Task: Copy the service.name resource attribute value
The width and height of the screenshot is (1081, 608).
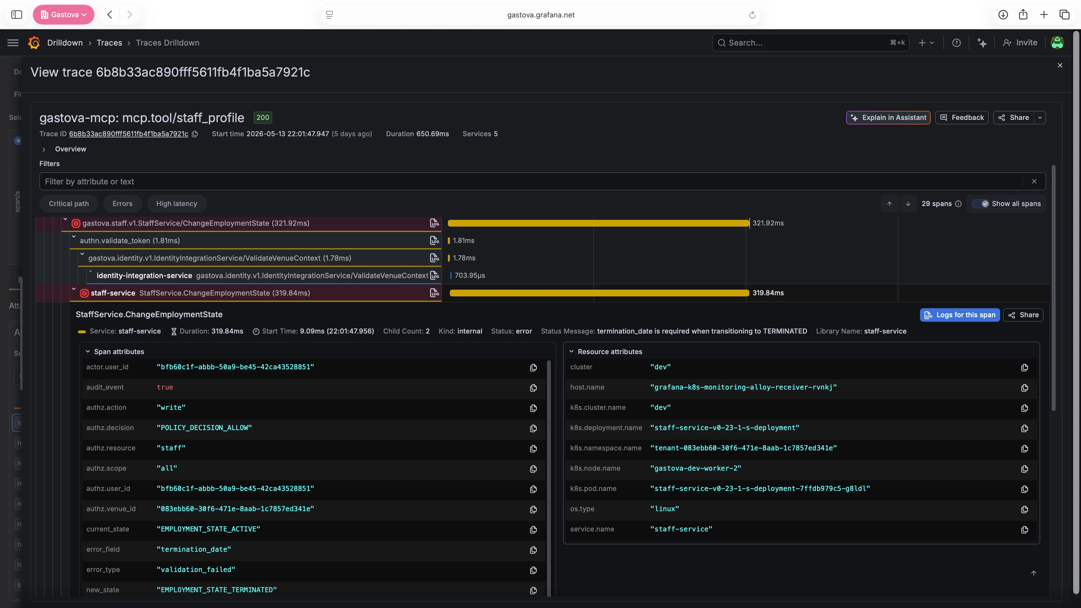Action: [1024, 529]
